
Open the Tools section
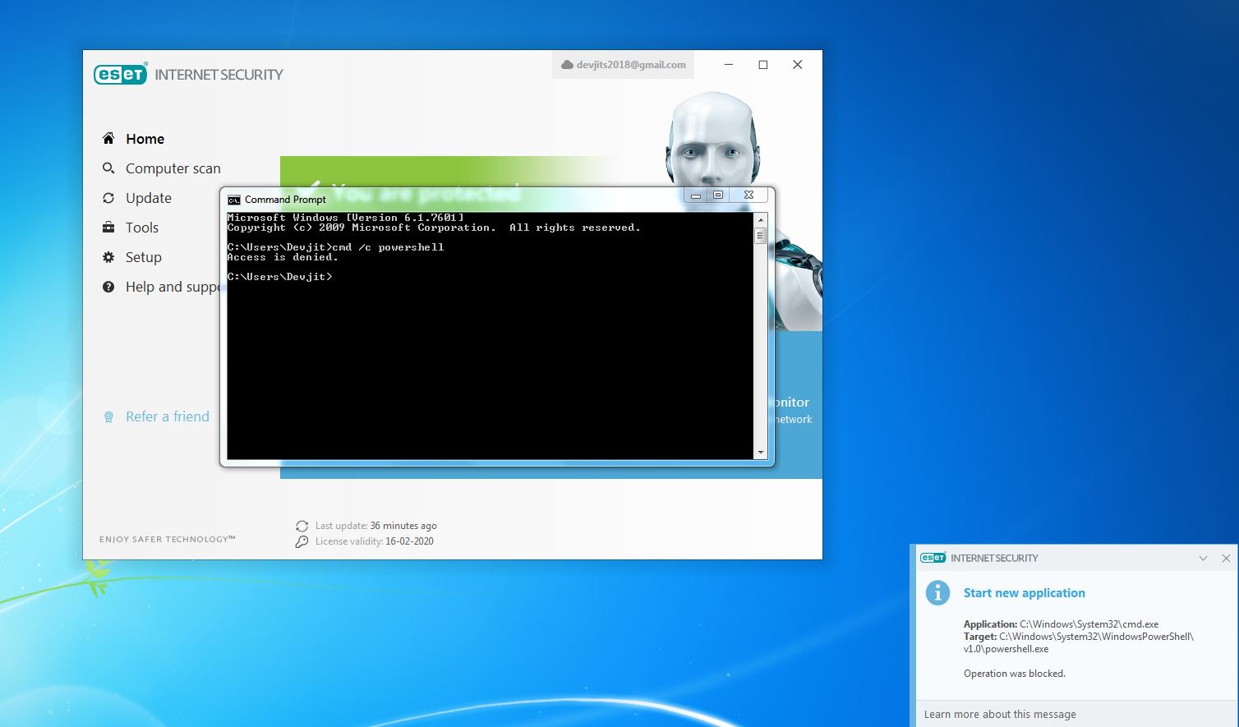click(x=142, y=228)
